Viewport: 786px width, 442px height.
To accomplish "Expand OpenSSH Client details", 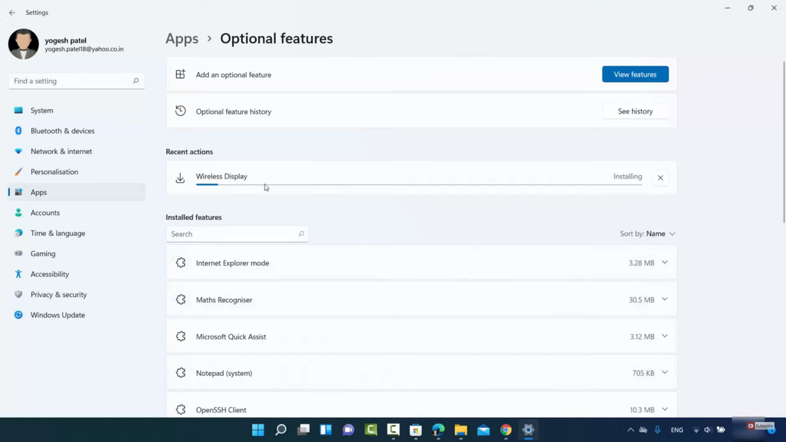I will 665,409.
